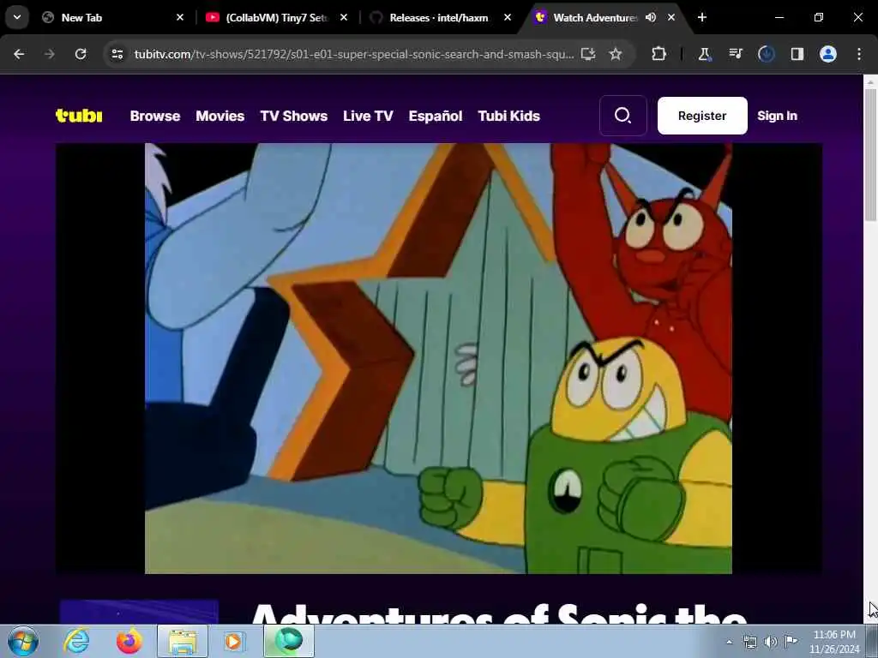Open a new browser tab with plus

pos(702,17)
